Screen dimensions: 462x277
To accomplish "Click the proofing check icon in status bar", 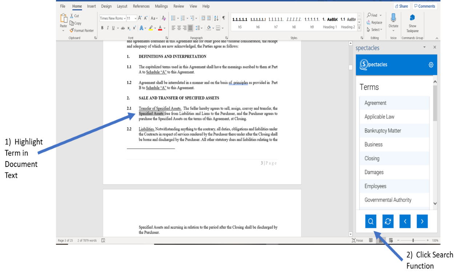I will (x=103, y=241).
